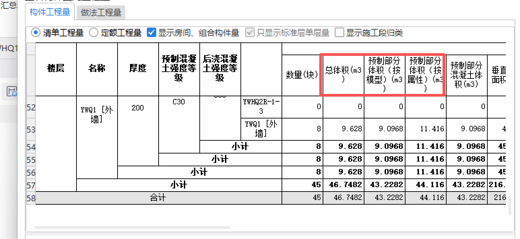Click row number 53
Image resolution: width=520 pixels, height=239 pixels.
30,129
